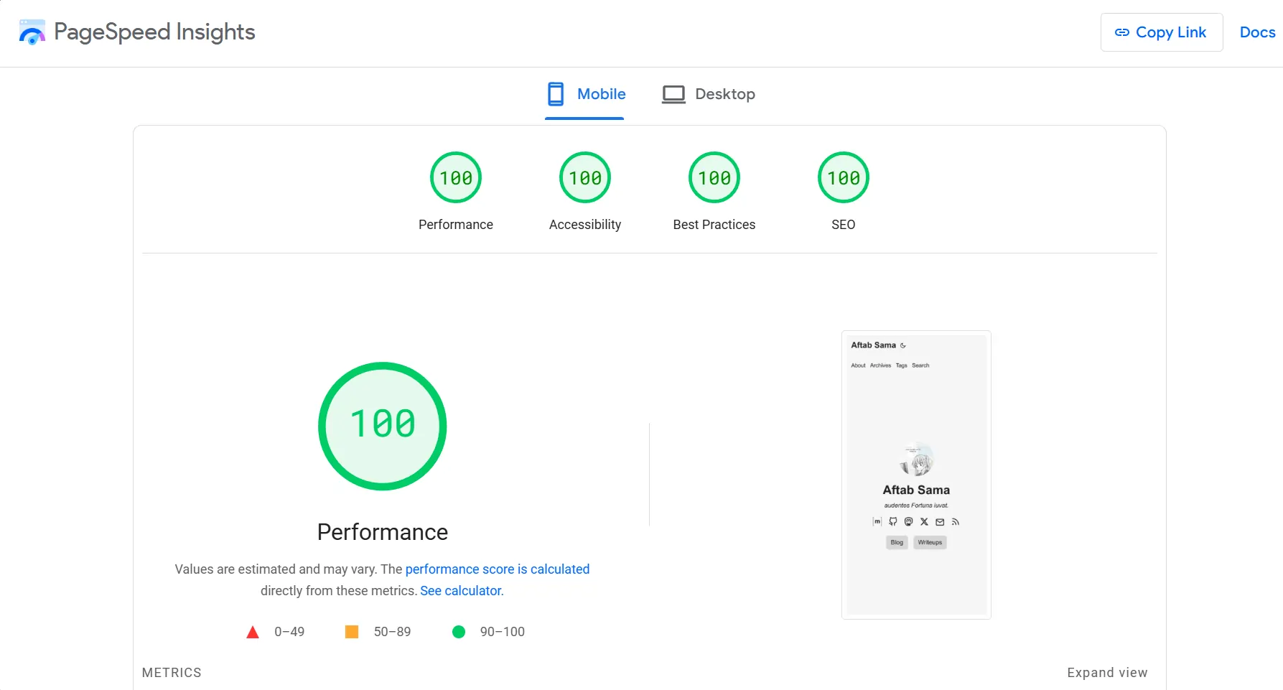Screen dimensions: 1283x690
Task: Click the desktop laptop icon
Action: click(x=673, y=94)
